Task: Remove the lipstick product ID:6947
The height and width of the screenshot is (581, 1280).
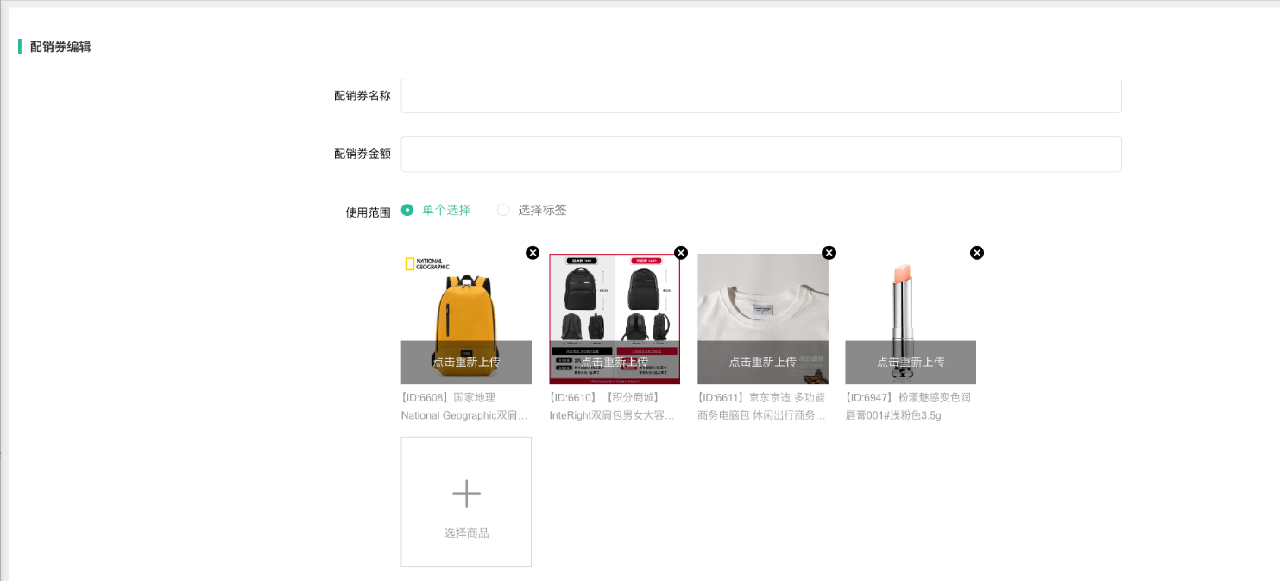Action: pyautogui.click(x=977, y=253)
